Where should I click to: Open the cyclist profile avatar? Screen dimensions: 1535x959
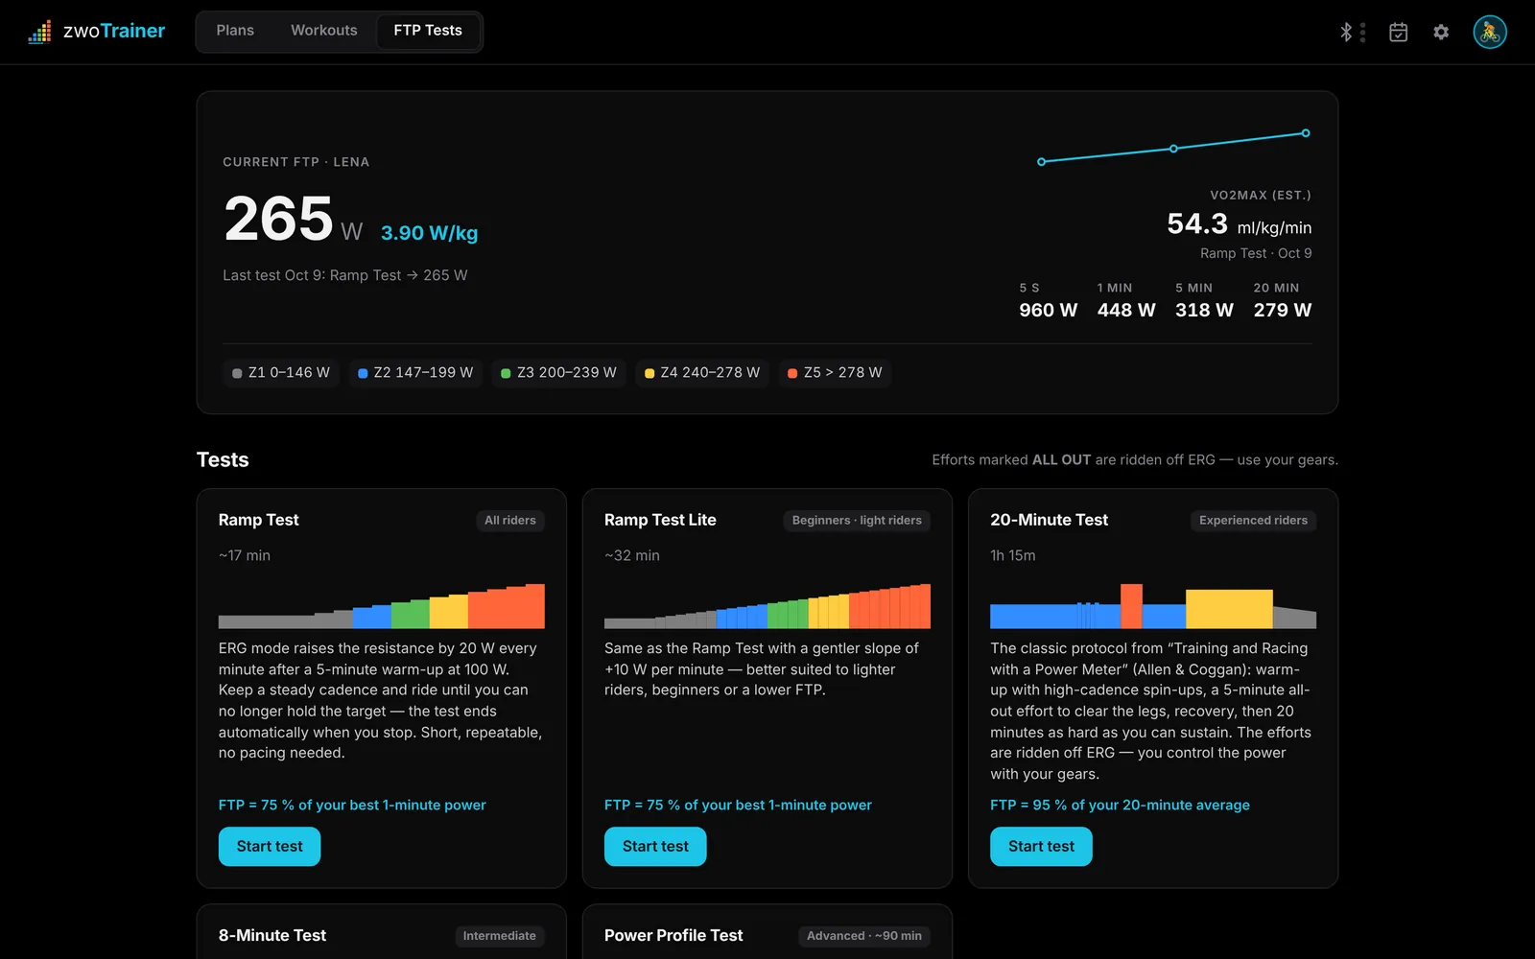point(1490,32)
